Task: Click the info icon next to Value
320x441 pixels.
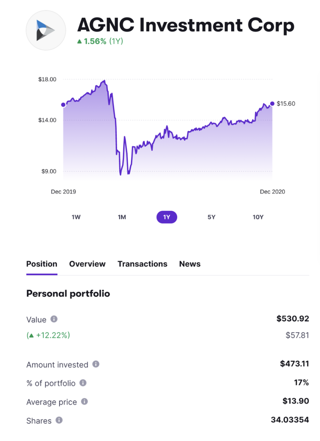Action: tap(54, 319)
